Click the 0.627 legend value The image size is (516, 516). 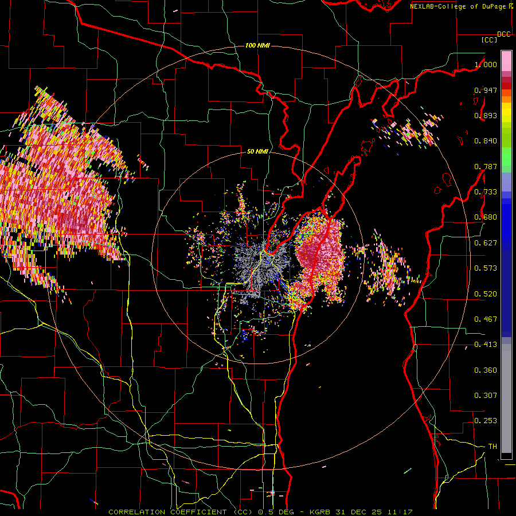(x=486, y=243)
